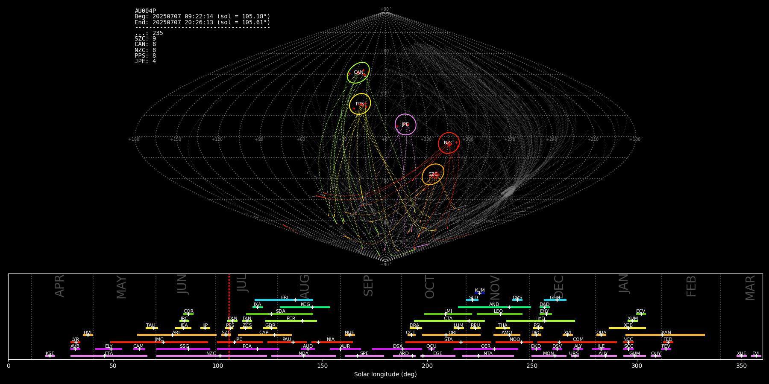This screenshot has height=384, width=769.
Task: Click the orange SZC radiant ellipse on map
Action: coord(433,174)
